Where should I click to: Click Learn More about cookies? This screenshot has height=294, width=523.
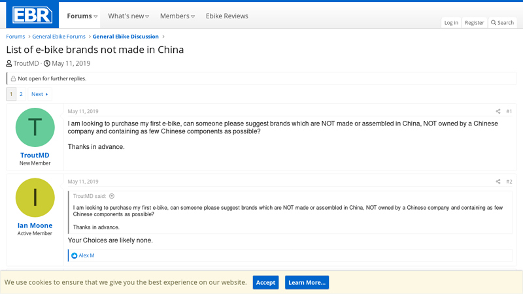pyautogui.click(x=307, y=282)
